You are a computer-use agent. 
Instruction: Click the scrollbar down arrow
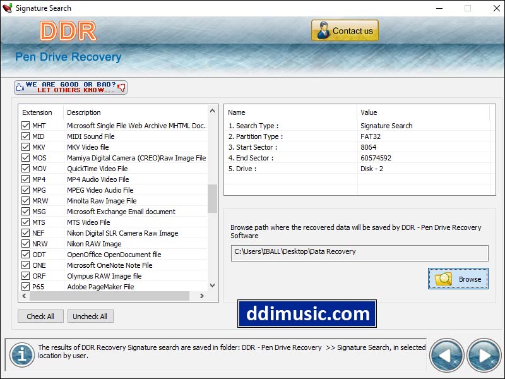(211, 286)
